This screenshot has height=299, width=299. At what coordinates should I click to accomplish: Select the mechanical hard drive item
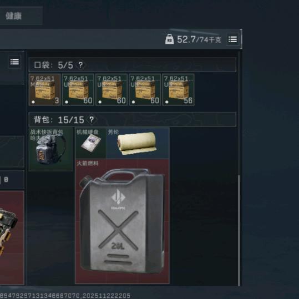[90, 143]
